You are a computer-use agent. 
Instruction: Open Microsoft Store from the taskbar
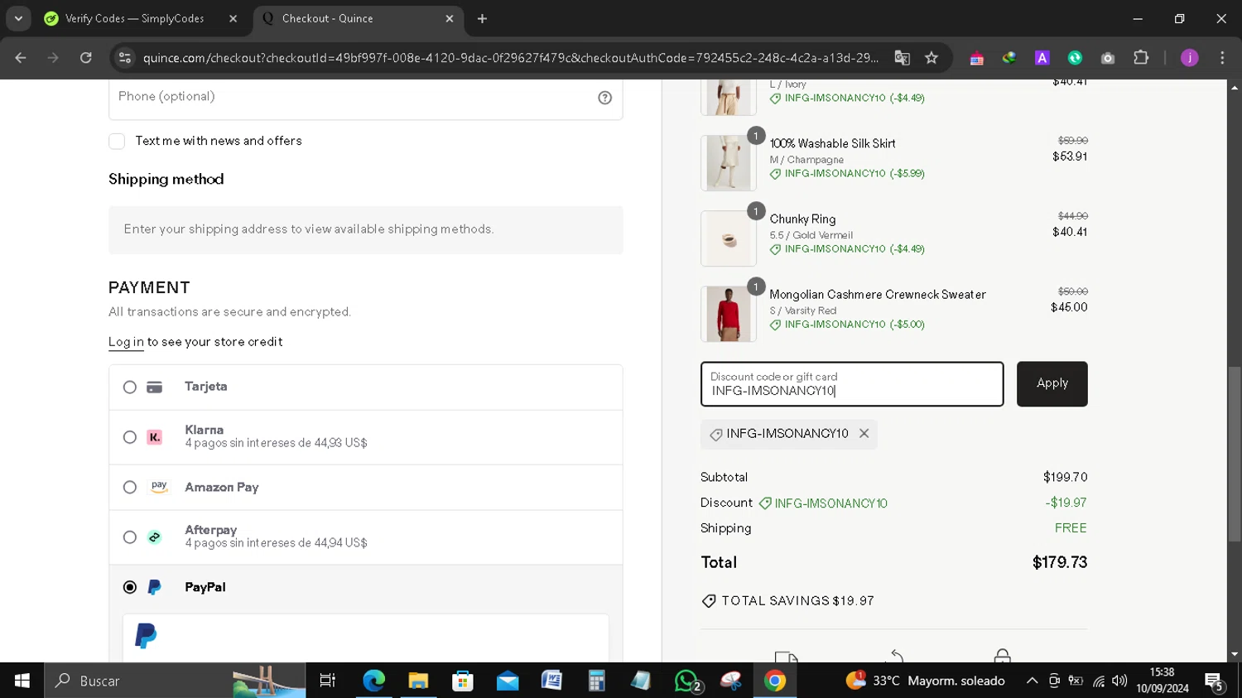pyautogui.click(x=463, y=681)
